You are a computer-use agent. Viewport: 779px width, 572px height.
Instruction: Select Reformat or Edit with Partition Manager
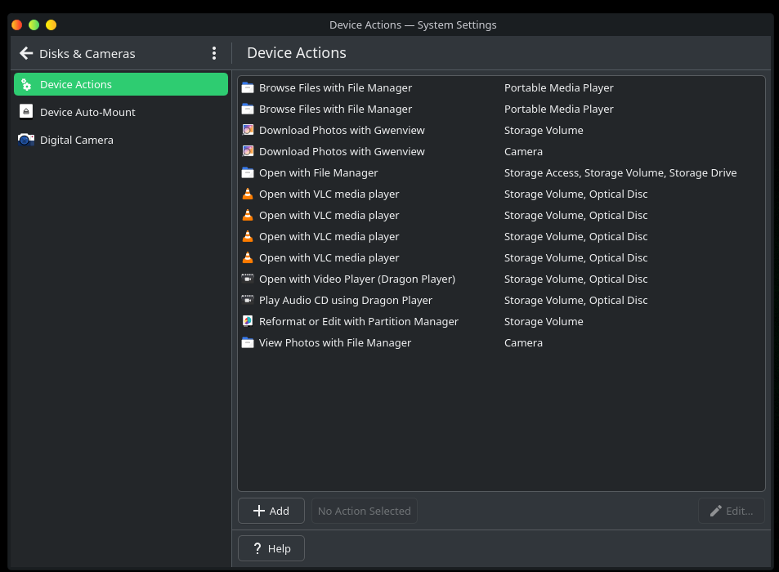tap(358, 321)
